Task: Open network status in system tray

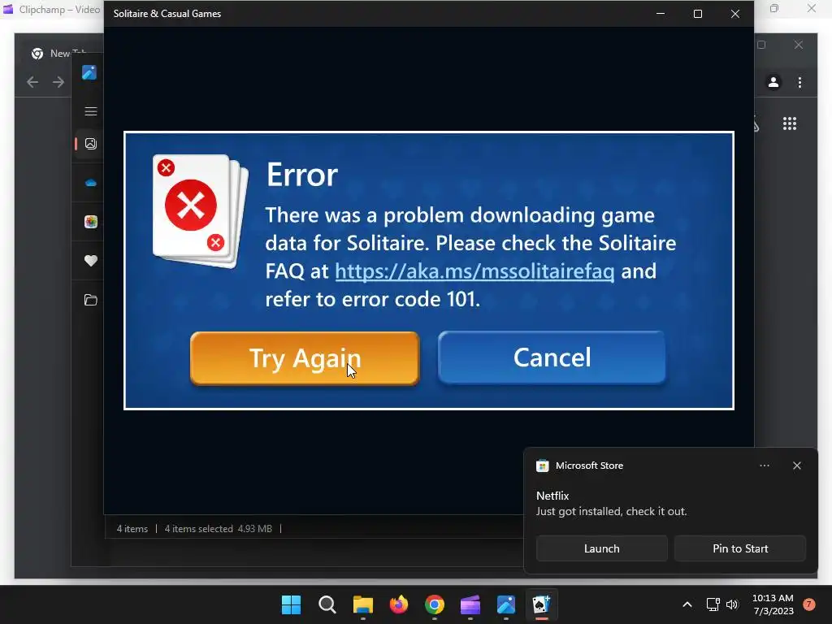Action: click(713, 604)
